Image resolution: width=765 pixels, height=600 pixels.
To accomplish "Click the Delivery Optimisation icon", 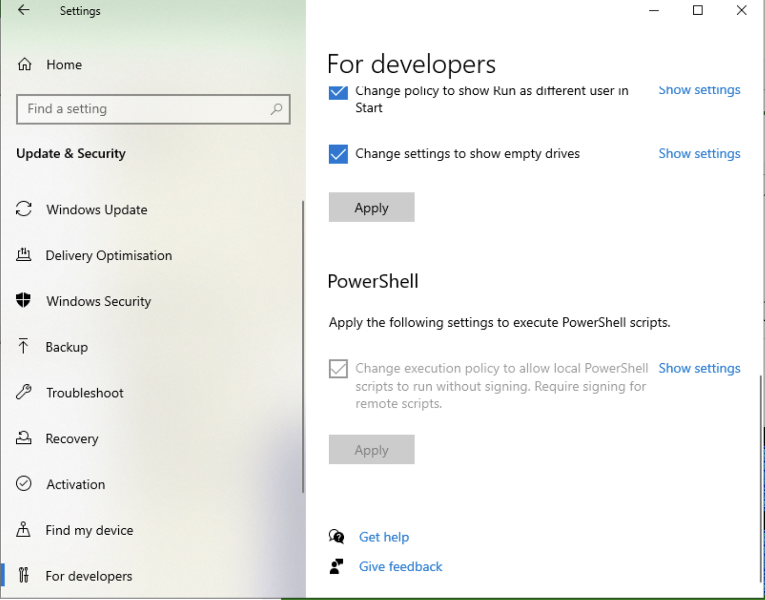I will (x=24, y=255).
